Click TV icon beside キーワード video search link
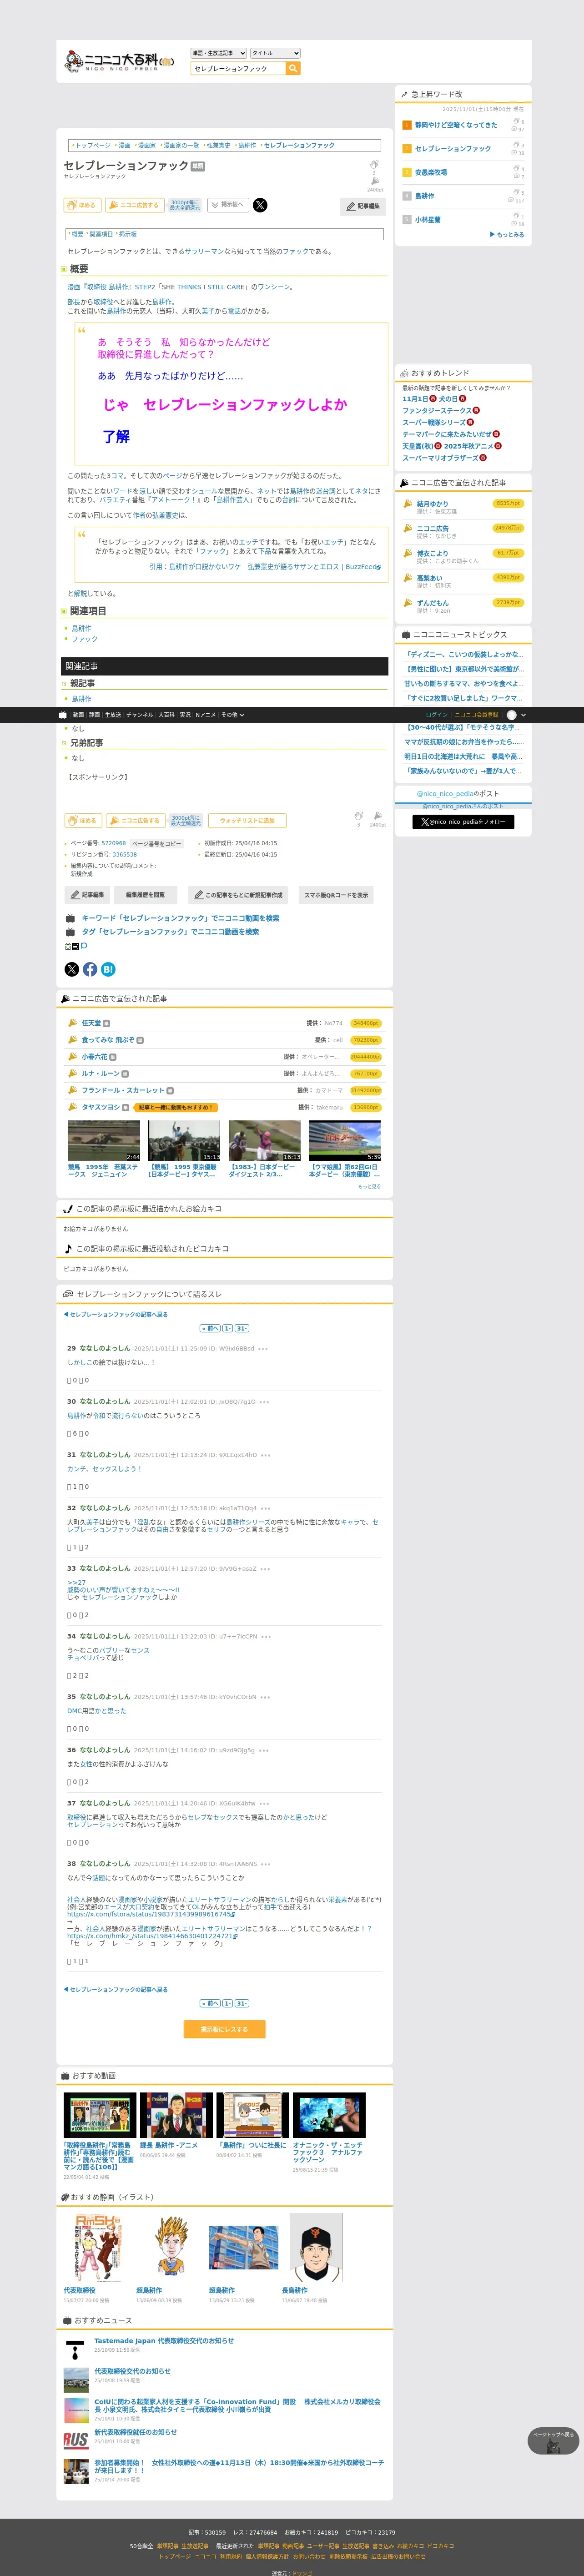This screenshot has height=2576, width=584. click(70, 918)
